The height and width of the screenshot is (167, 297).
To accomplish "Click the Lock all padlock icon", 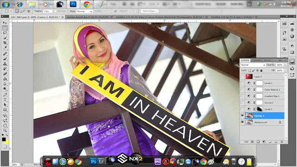I will coord(261,71).
